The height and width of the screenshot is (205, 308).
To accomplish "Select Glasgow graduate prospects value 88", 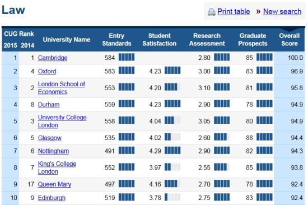I will click(249, 138).
